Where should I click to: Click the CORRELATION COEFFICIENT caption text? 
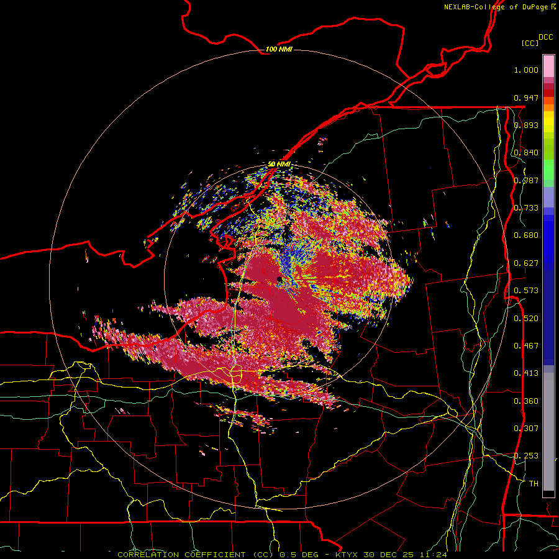click(181, 555)
